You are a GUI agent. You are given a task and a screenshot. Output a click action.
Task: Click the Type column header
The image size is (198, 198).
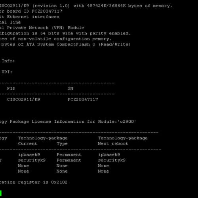tap(62, 144)
